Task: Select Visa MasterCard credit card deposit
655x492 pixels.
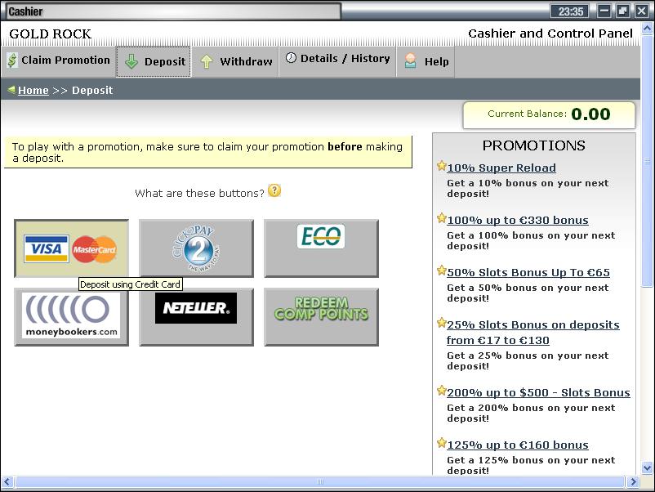Action: point(71,248)
